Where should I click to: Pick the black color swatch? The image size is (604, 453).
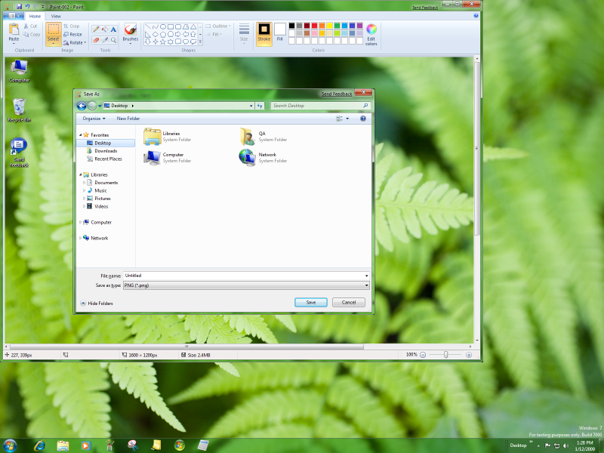291,26
